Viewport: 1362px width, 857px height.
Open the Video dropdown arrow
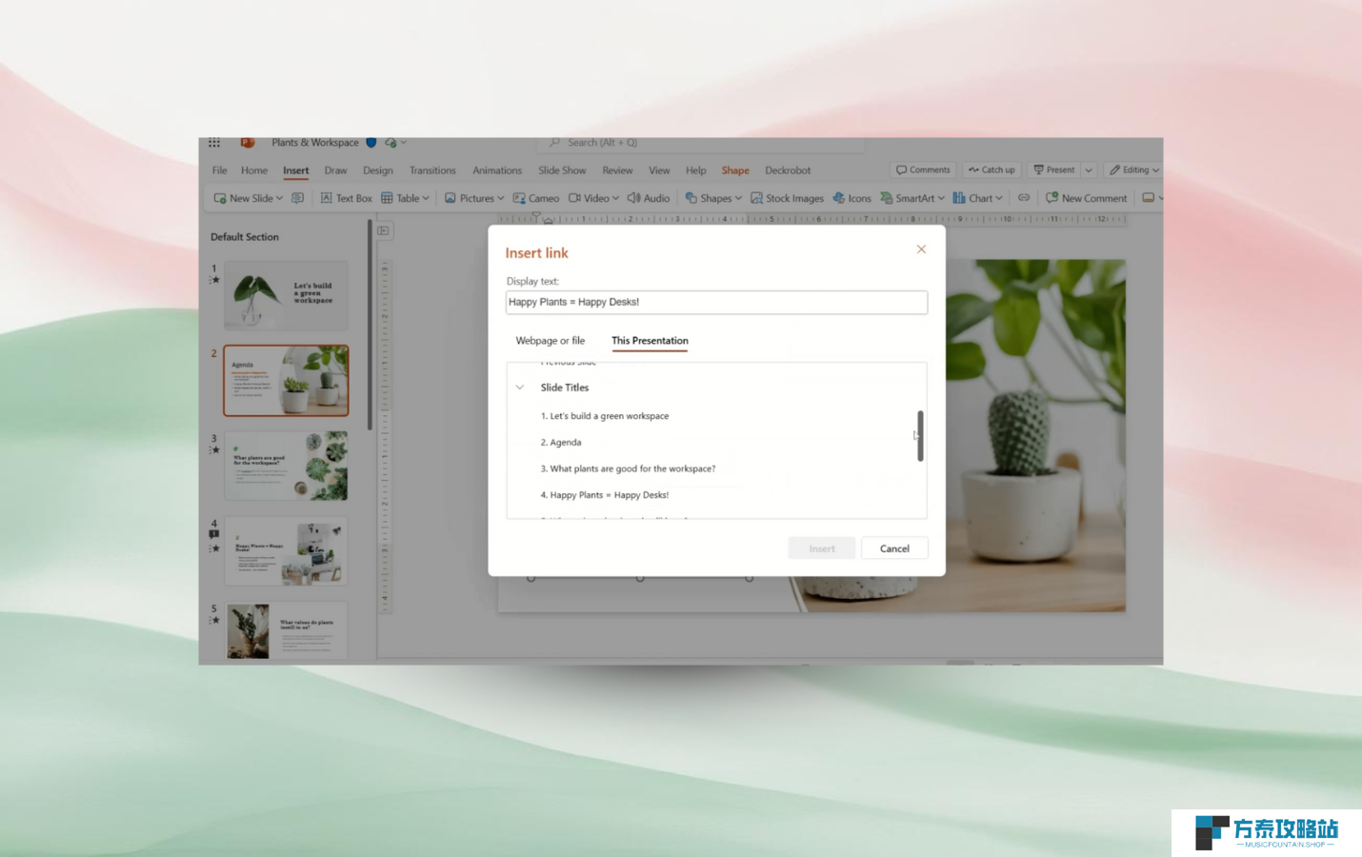click(616, 198)
